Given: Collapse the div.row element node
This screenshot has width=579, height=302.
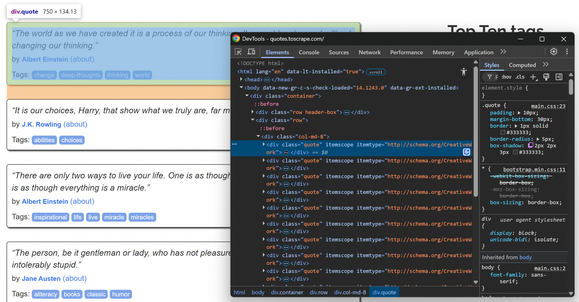Looking at the screenshot, I should 252,120.
